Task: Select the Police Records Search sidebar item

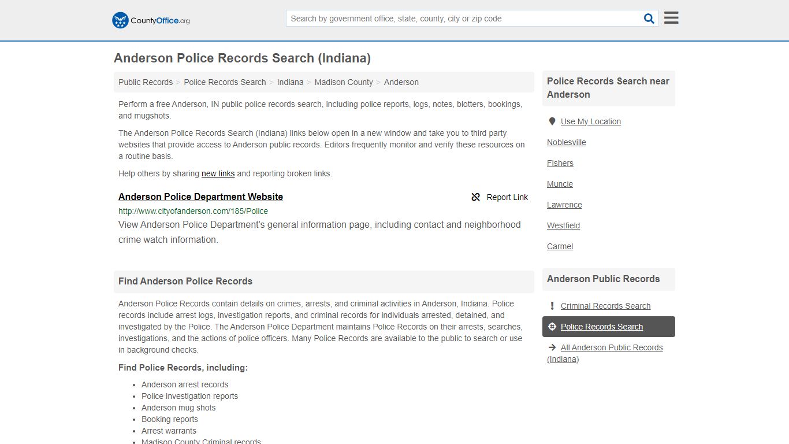Action: (x=609, y=327)
